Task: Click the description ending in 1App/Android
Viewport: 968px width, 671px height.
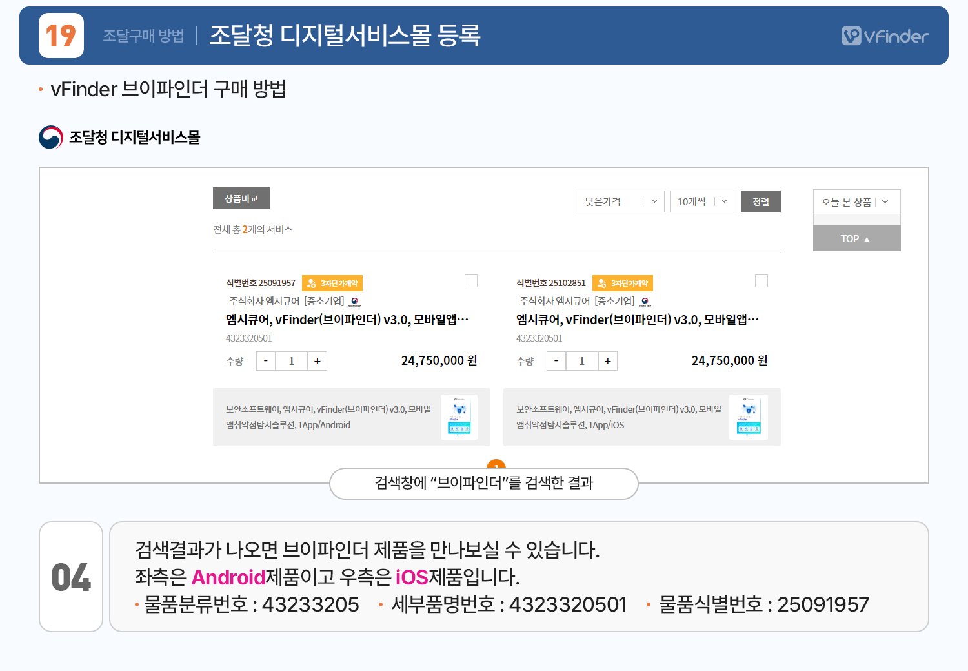Action: point(328,417)
